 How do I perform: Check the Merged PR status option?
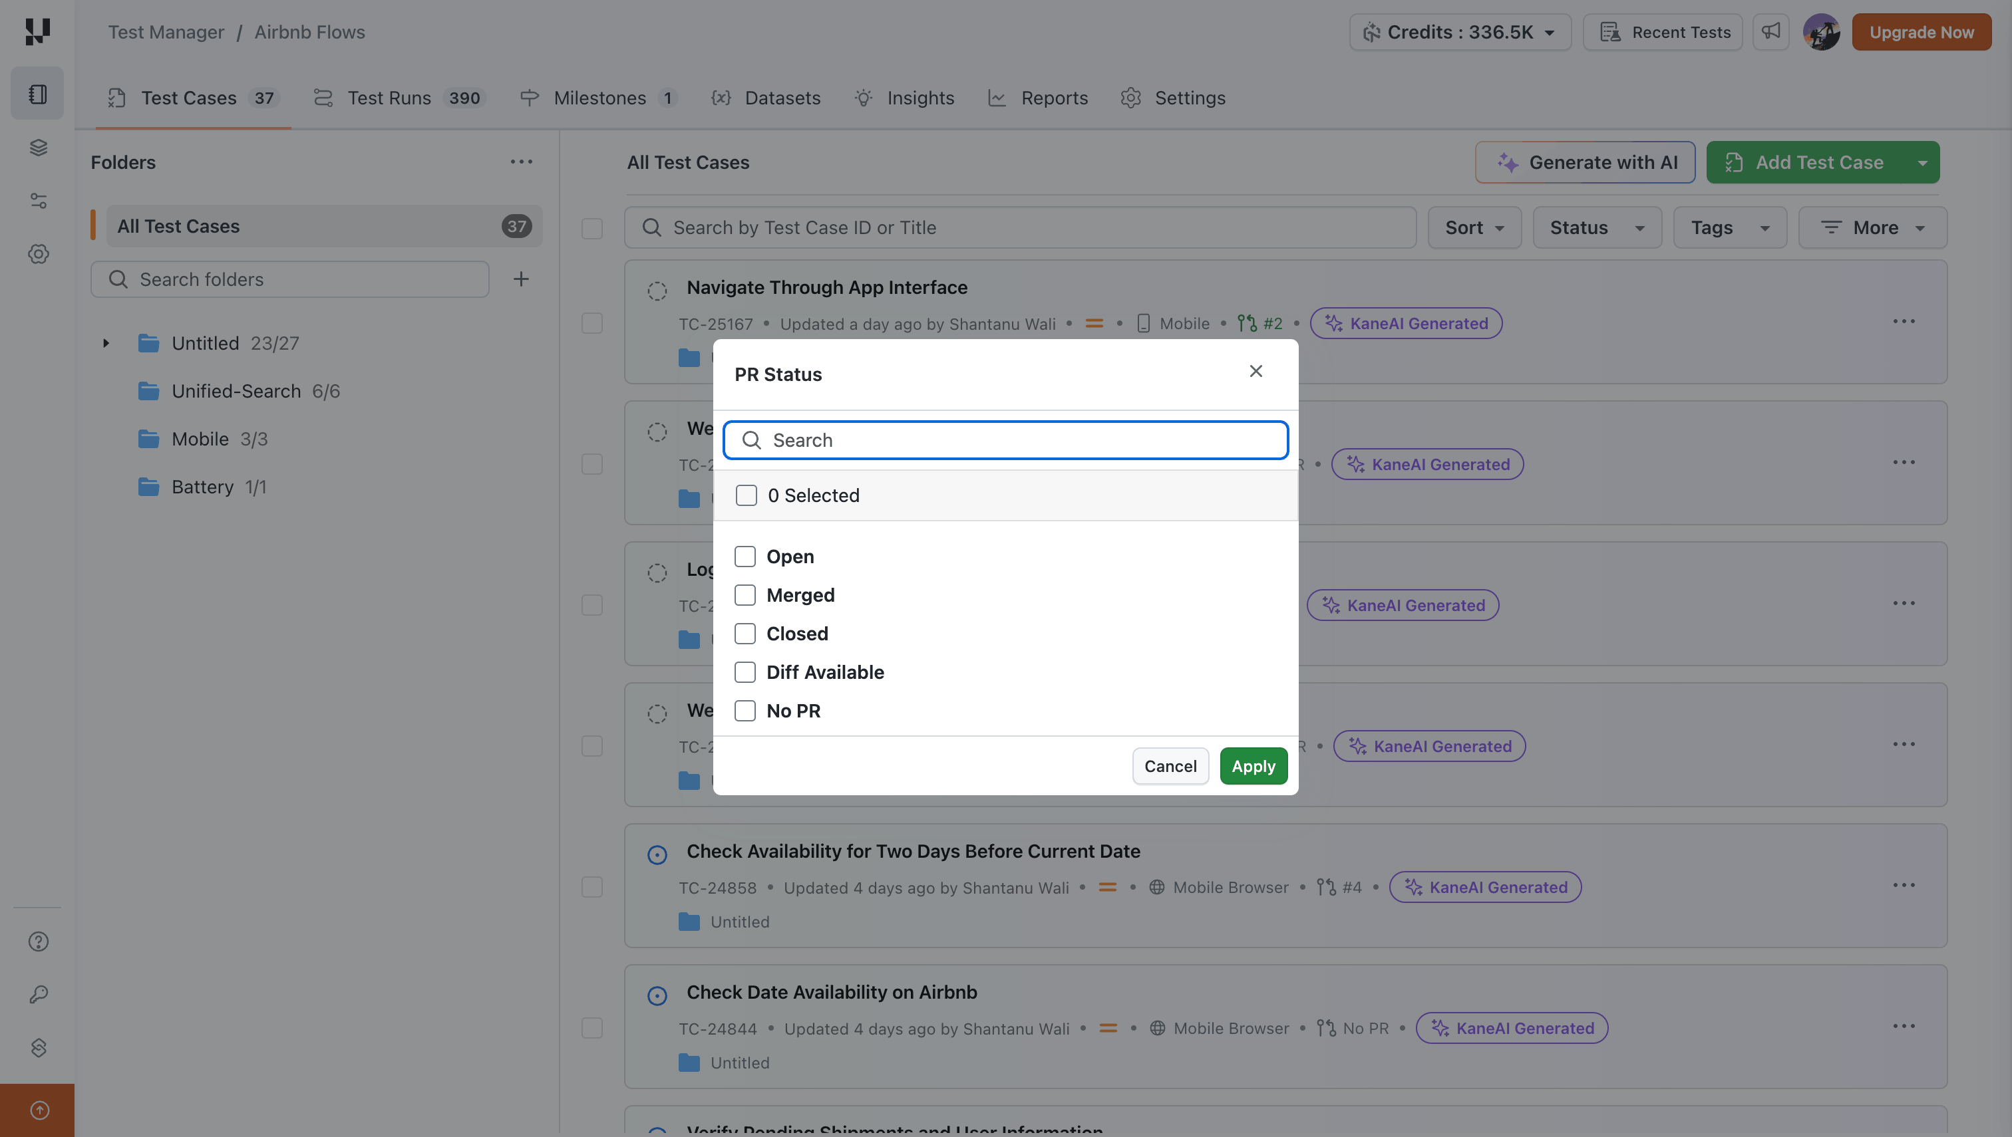click(745, 595)
